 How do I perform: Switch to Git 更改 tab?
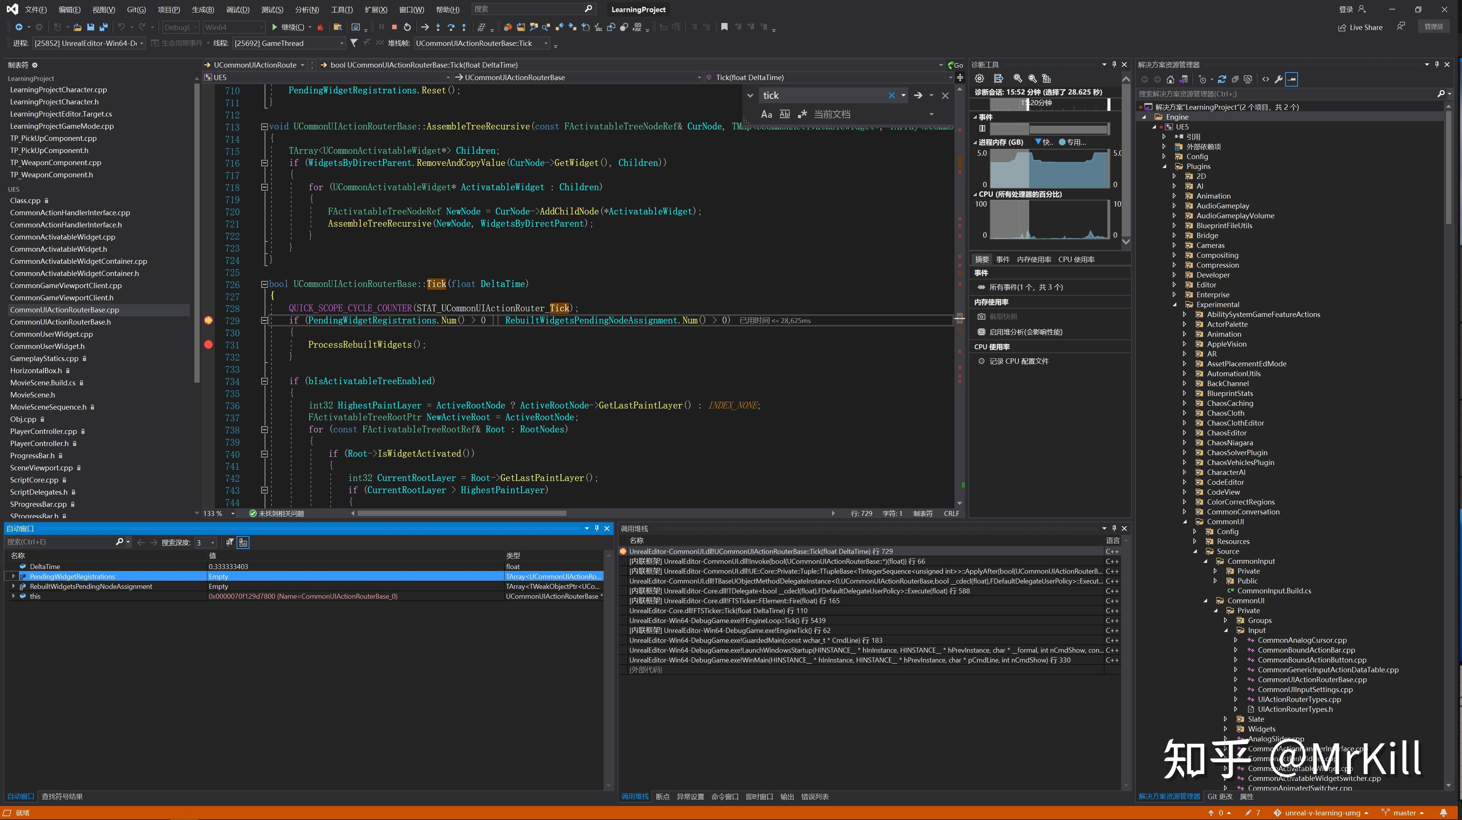pos(1220,797)
